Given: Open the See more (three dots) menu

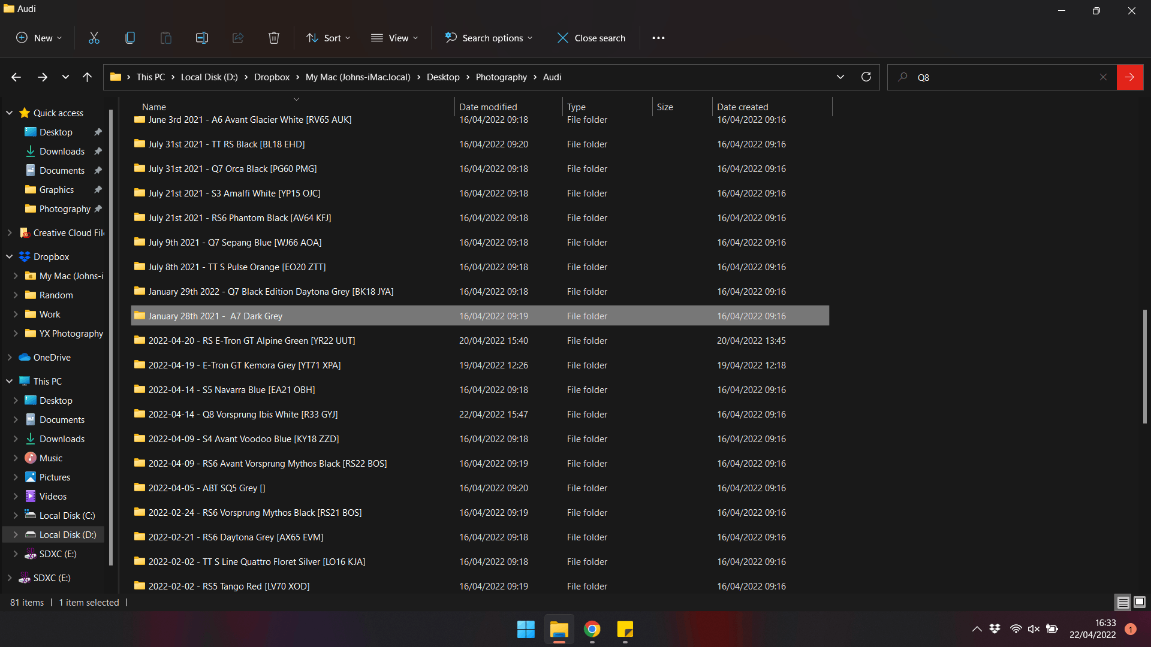Looking at the screenshot, I should [x=658, y=38].
